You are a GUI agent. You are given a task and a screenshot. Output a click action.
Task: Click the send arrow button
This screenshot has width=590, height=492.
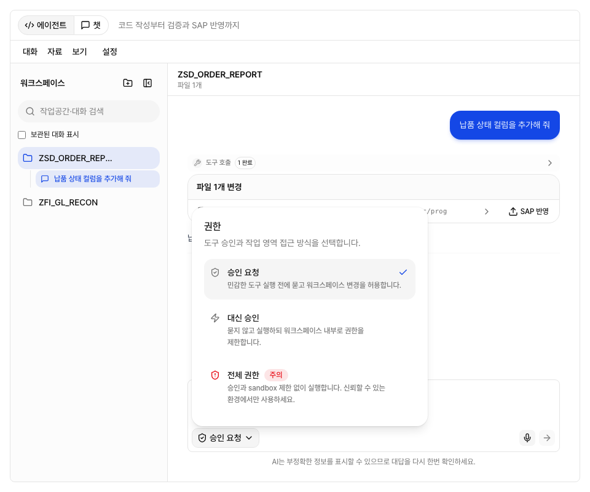(547, 438)
